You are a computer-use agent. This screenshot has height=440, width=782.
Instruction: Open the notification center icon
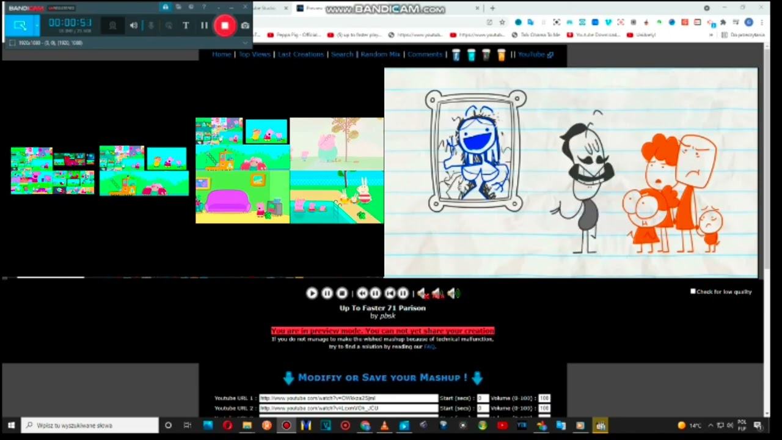tap(758, 425)
